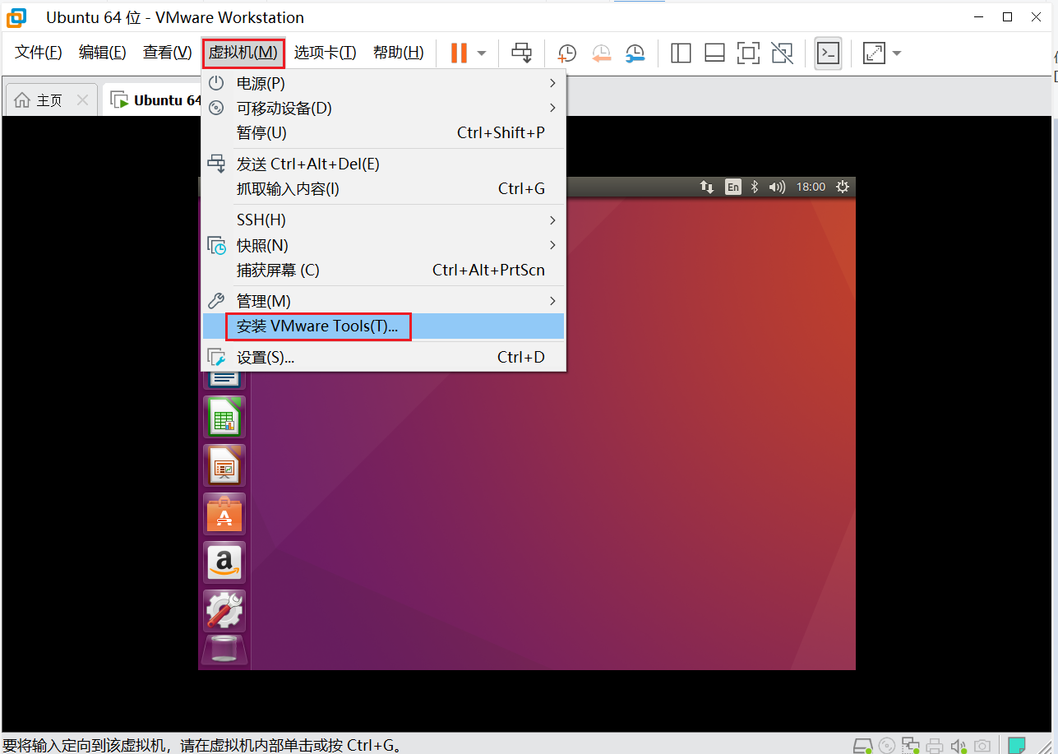Open the Amazon launcher icon
The width and height of the screenshot is (1058, 754).
coord(224,562)
